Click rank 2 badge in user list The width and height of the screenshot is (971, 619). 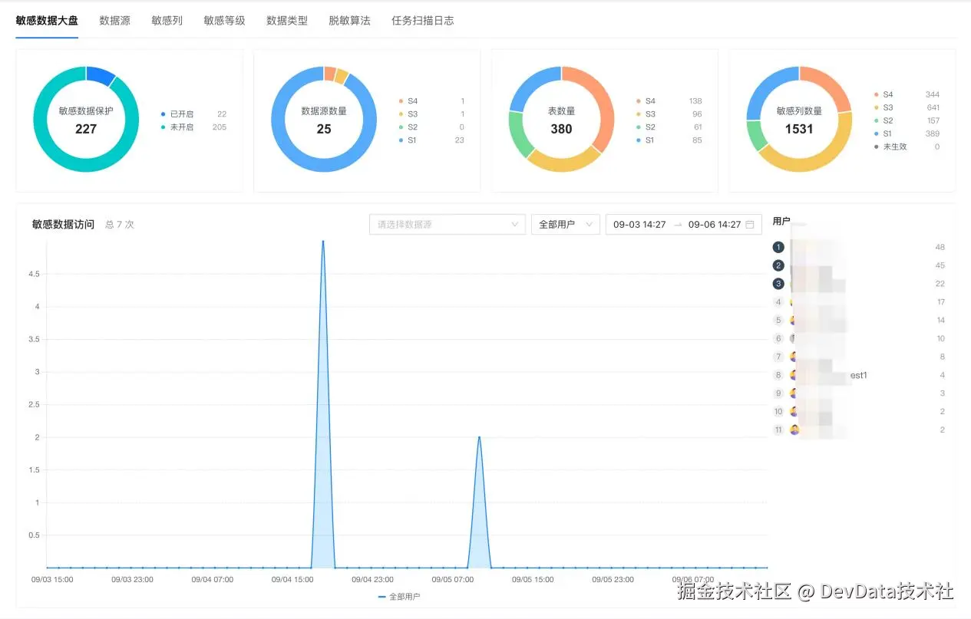tap(779, 265)
